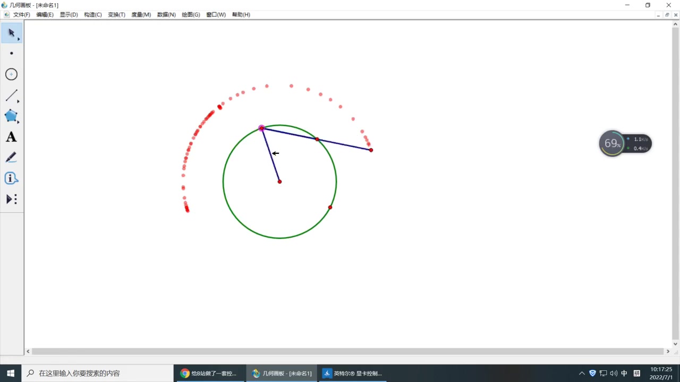Viewport: 680px width, 382px height.
Task: Click the scroll-left arrow
Action: pos(28,351)
